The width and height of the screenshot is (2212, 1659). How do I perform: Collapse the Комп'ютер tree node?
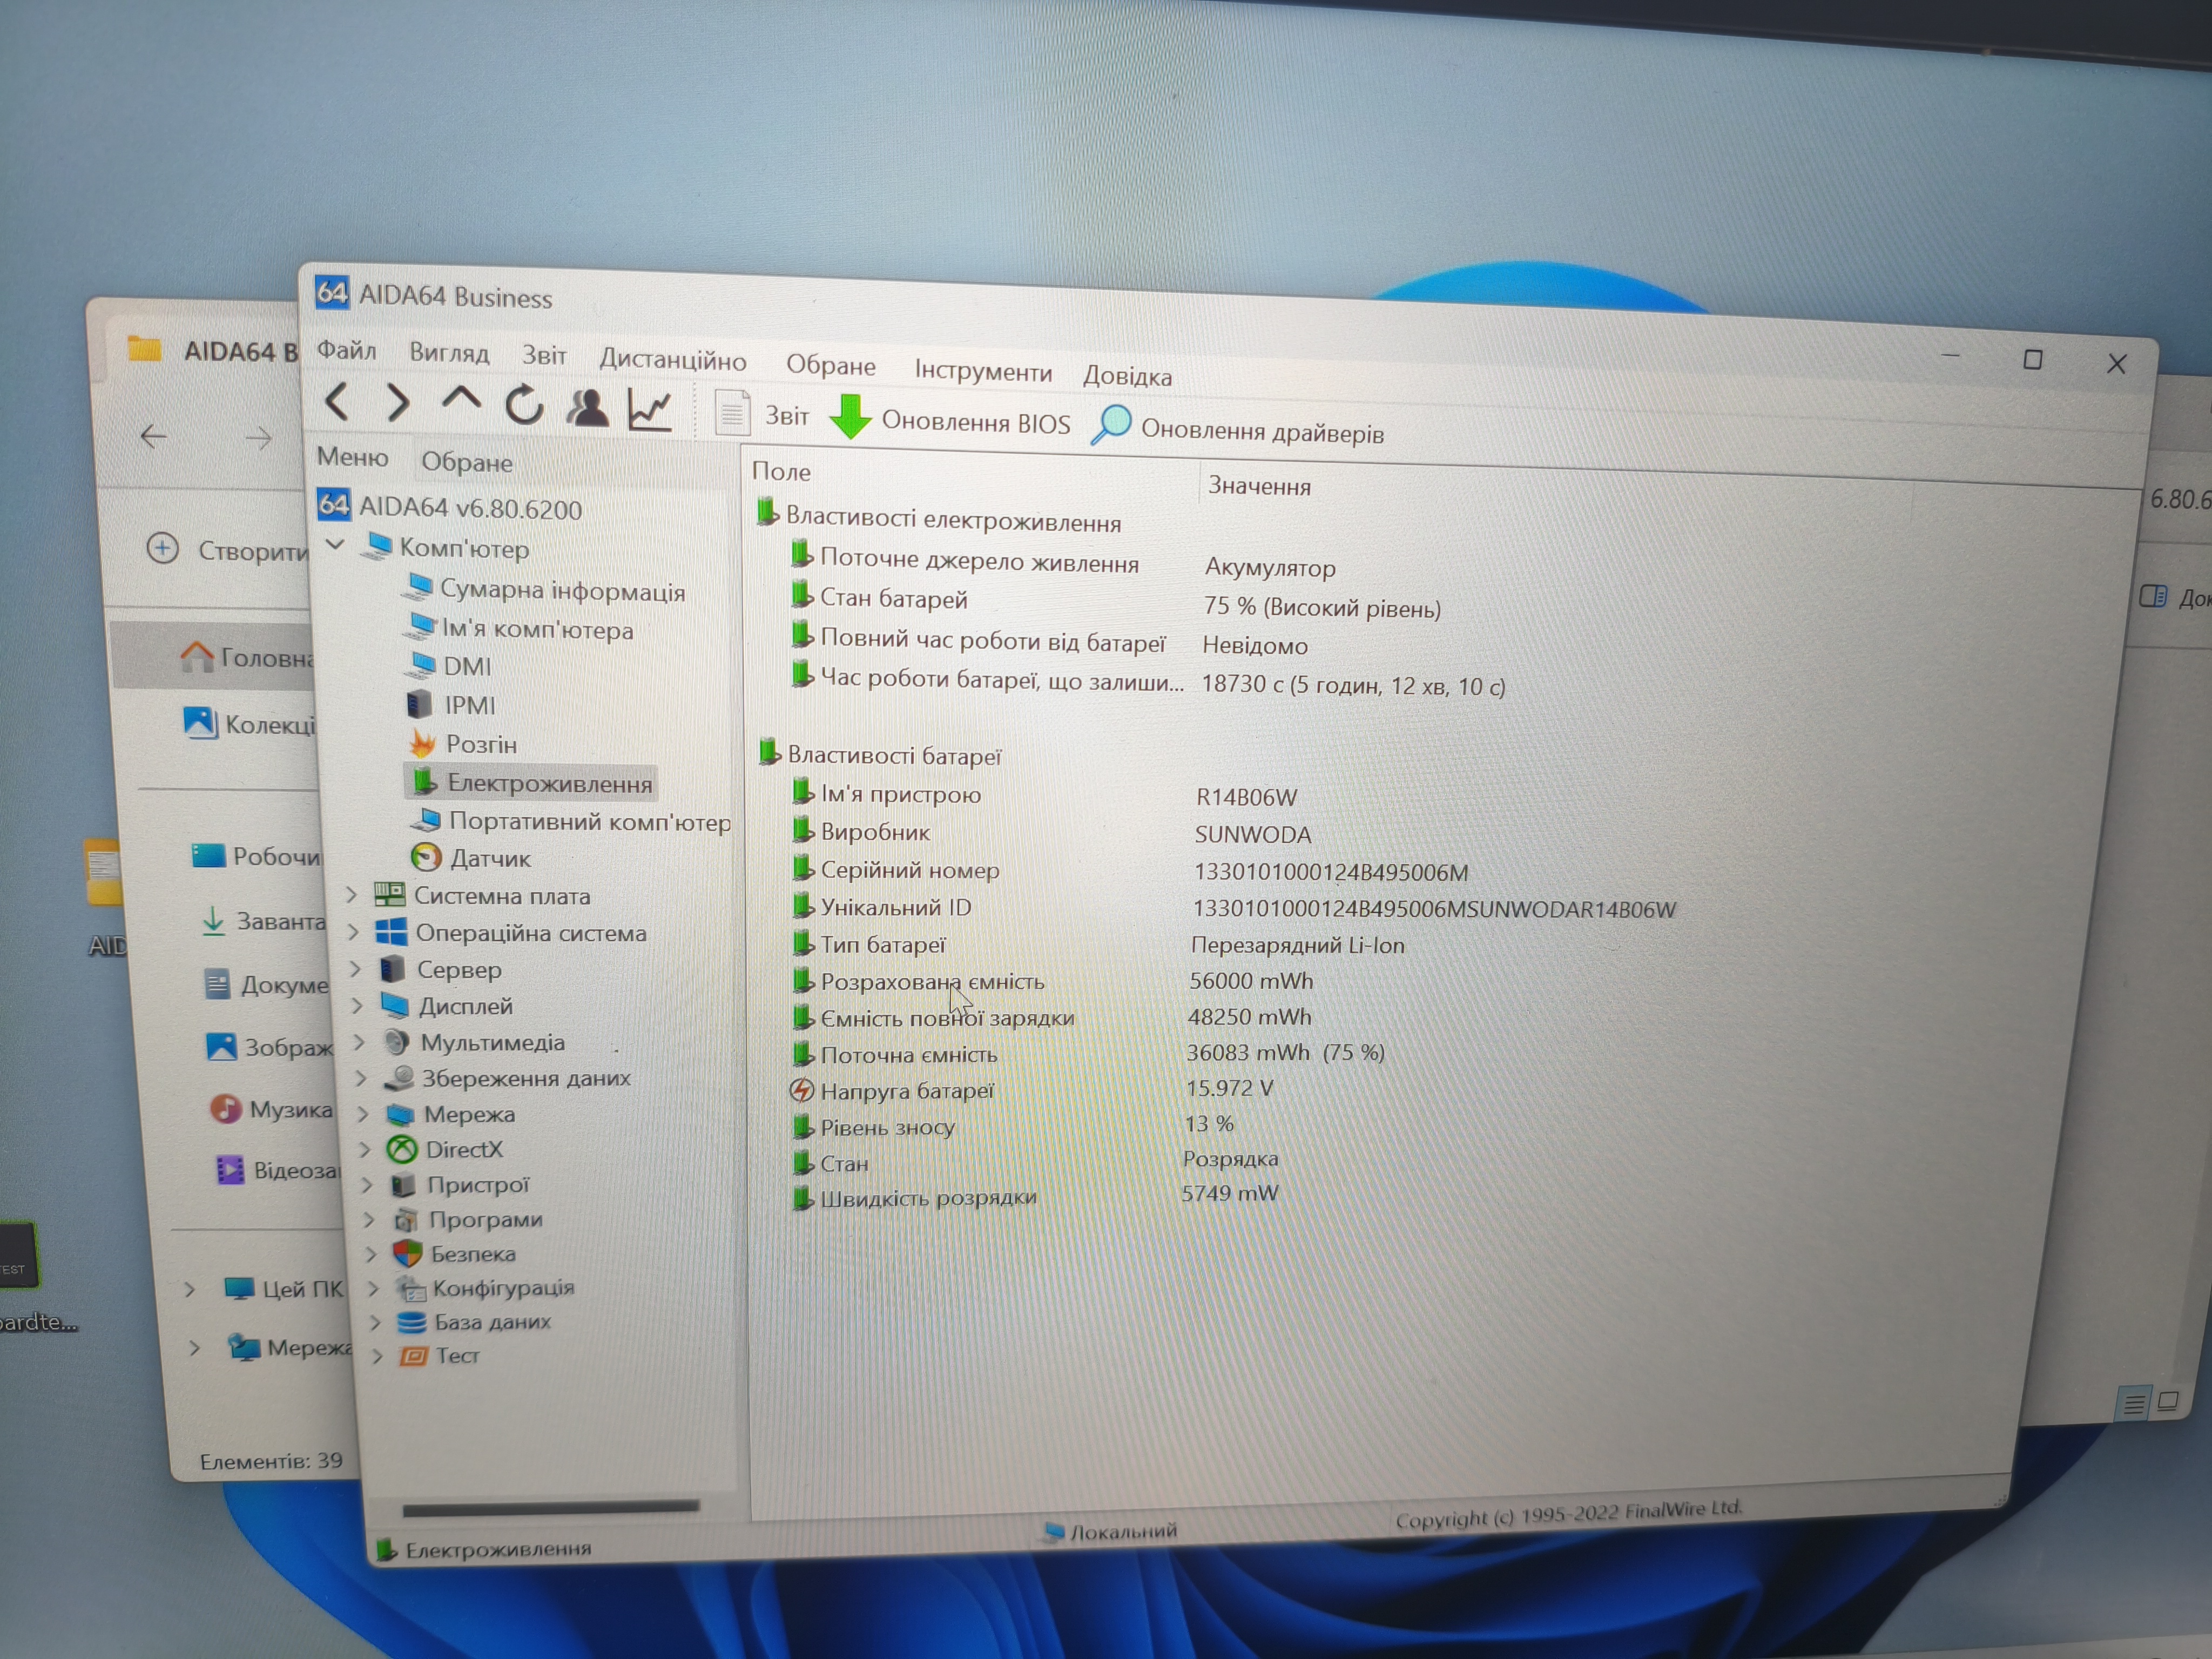[336, 545]
